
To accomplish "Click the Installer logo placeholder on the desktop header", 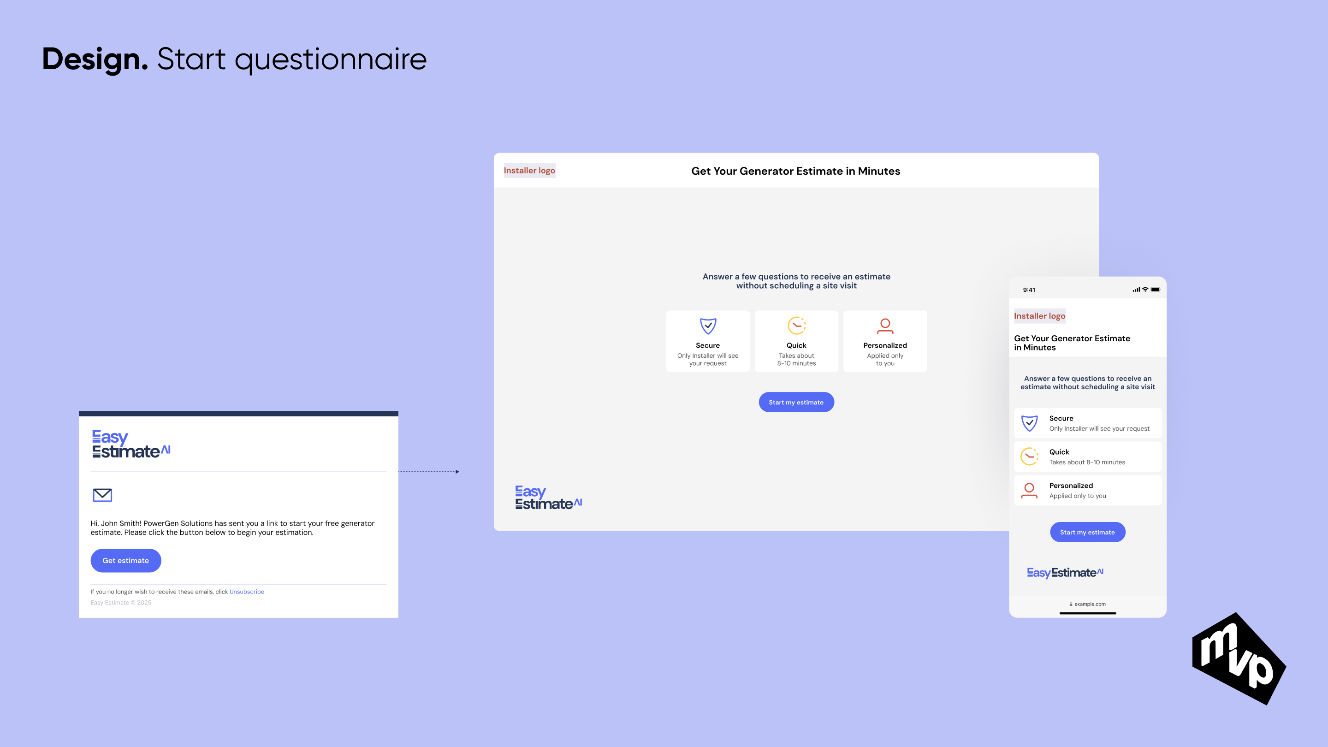I will click(529, 171).
